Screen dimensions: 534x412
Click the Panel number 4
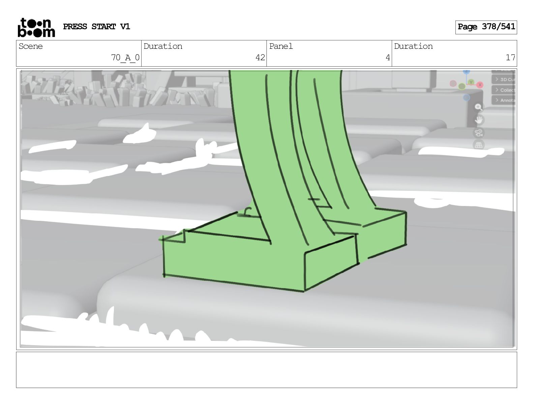[388, 58]
